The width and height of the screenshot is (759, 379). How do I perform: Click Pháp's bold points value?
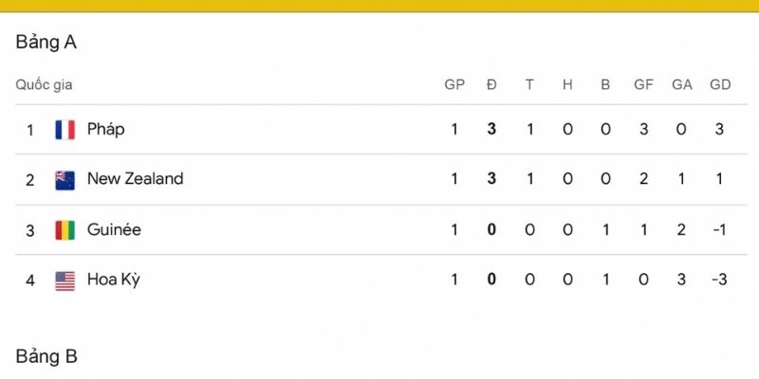(491, 129)
